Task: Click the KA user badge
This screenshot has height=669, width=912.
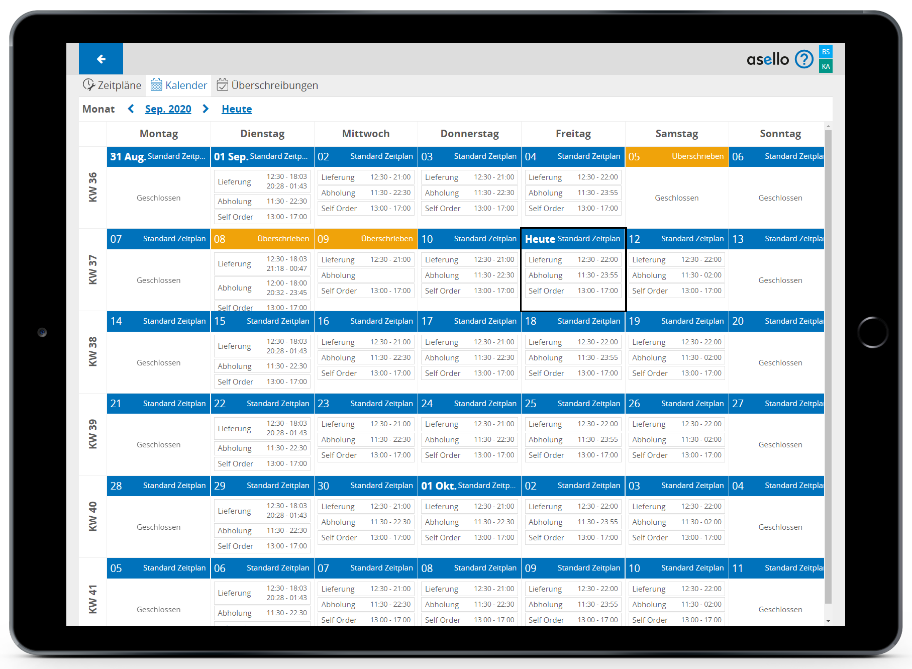Action: (826, 66)
